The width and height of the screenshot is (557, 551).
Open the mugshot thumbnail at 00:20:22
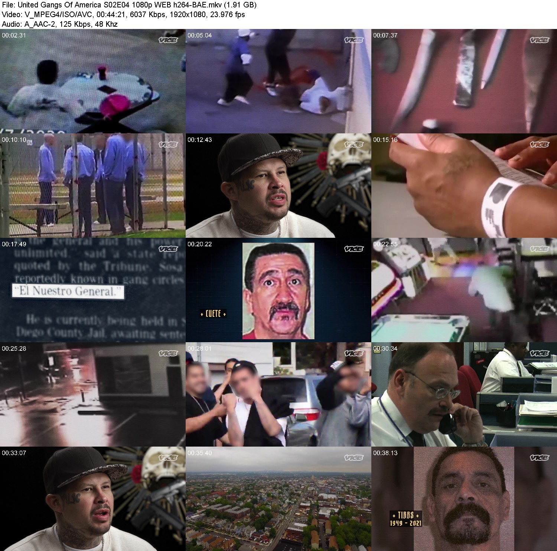point(278,290)
